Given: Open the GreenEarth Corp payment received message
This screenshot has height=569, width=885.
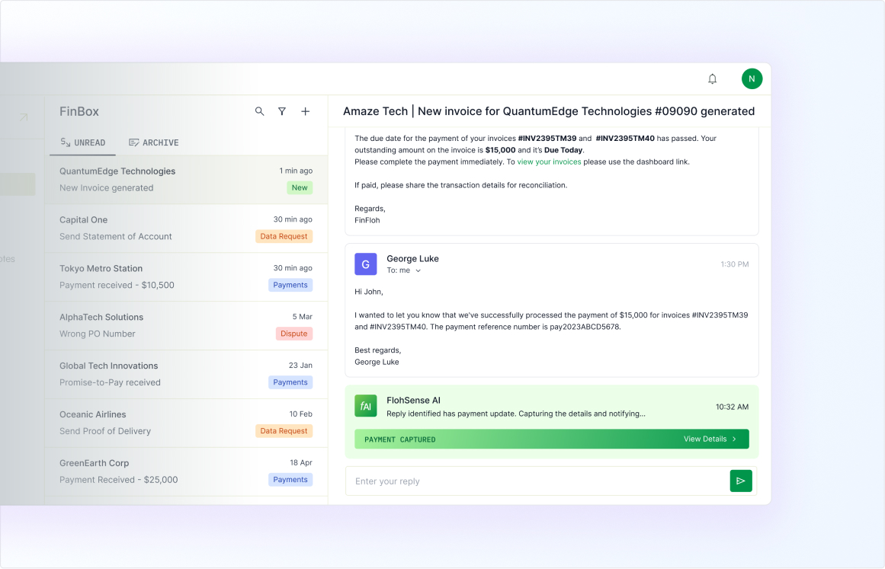Looking at the screenshot, I should pos(186,472).
